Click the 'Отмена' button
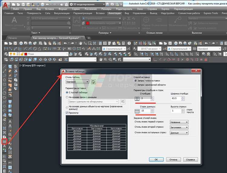 pyautogui.click(x=173, y=160)
